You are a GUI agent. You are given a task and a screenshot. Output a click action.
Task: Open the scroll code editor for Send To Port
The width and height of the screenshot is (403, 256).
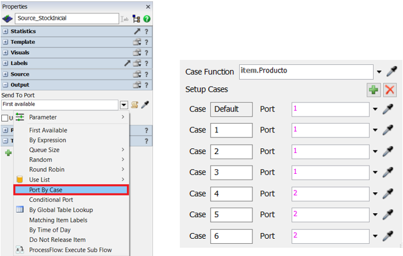(135, 104)
